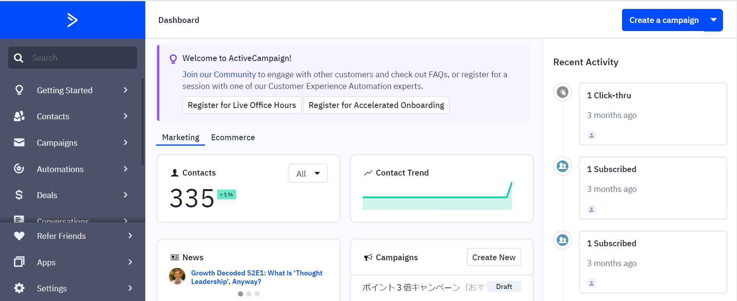Open Getting Started in the sidebar

[73, 90]
